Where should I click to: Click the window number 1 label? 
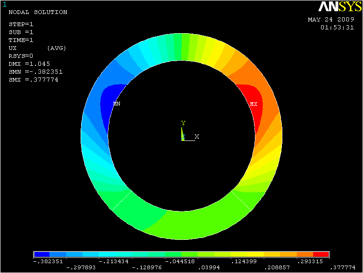tap(5, 4)
